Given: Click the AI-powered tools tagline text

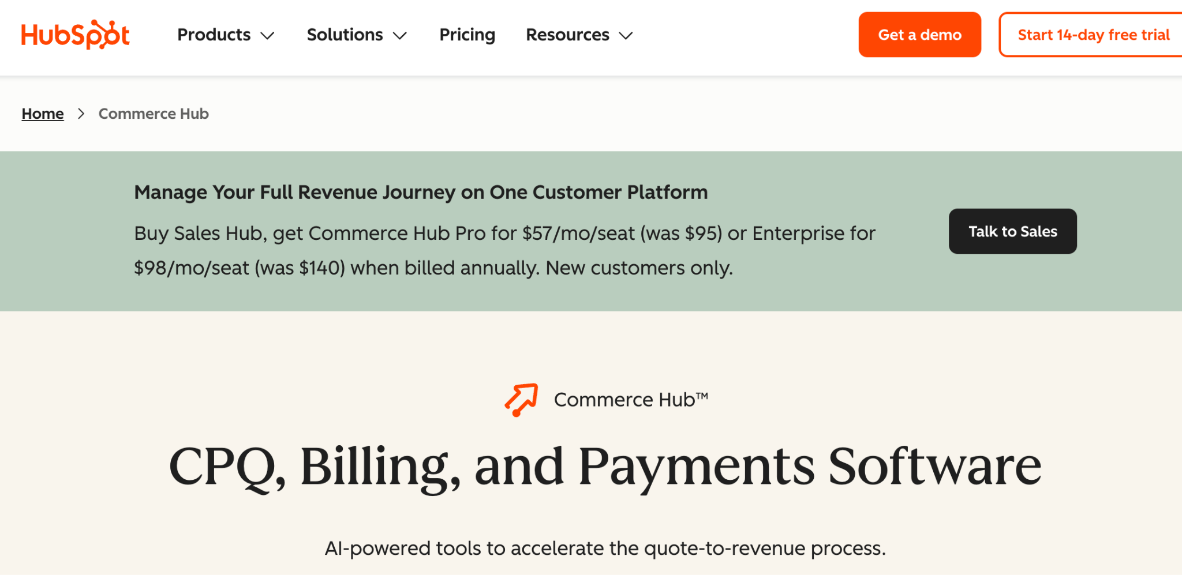Looking at the screenshot, I should [x=605, y=548].
